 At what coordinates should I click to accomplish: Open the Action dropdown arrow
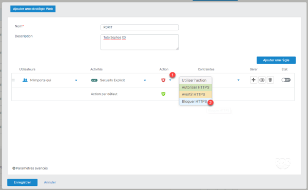coord(170,80)
